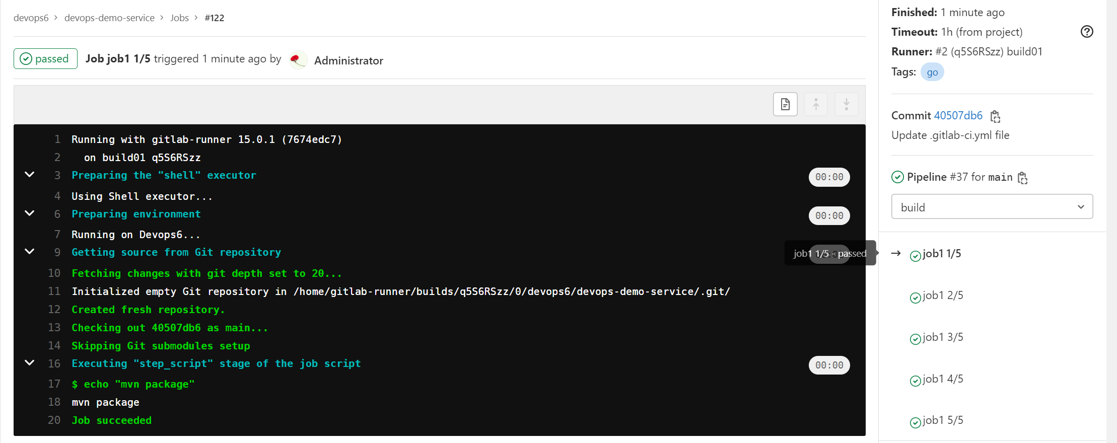Open the main branch link
The height and width of the screenshot is (443, 1117).
(x=1000, y=177)
